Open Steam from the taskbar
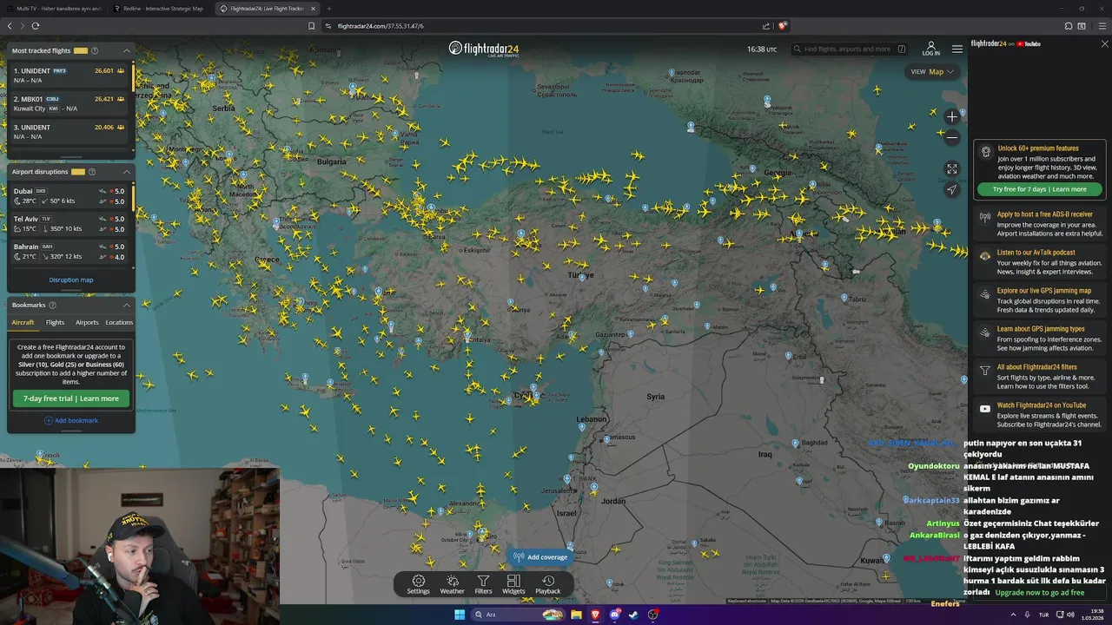Viewport: 1112px width, 625px height. click(633, 615)
